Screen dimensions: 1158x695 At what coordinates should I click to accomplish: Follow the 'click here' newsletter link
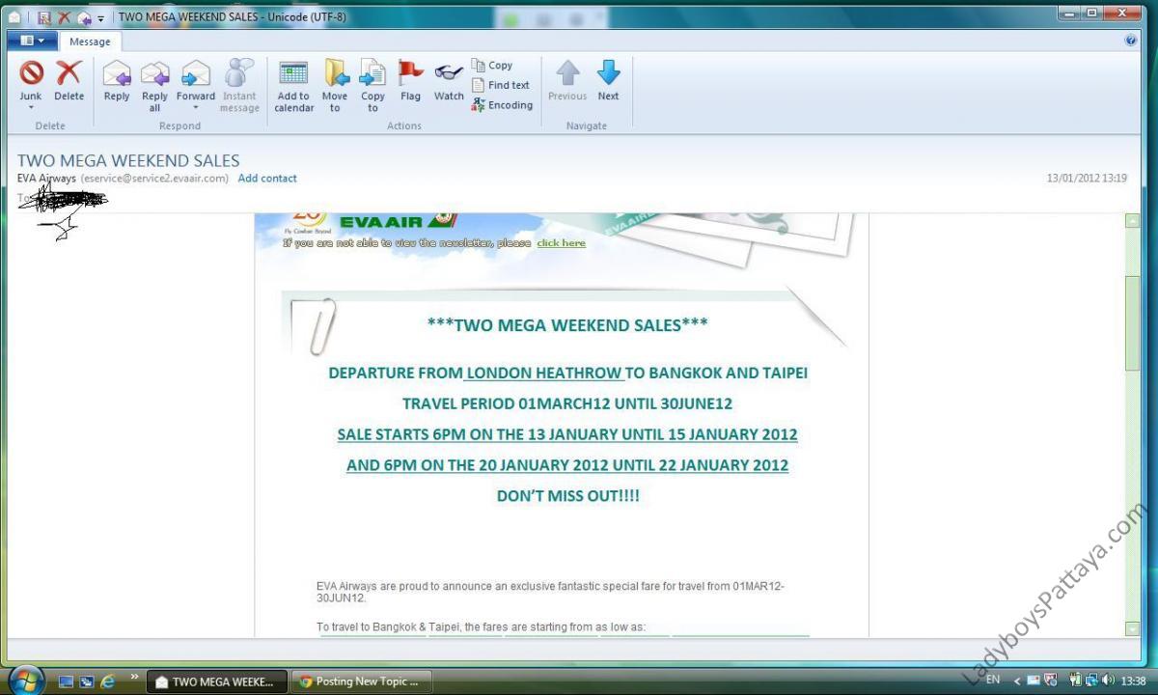pyautogui.click(x=562, y=243)
